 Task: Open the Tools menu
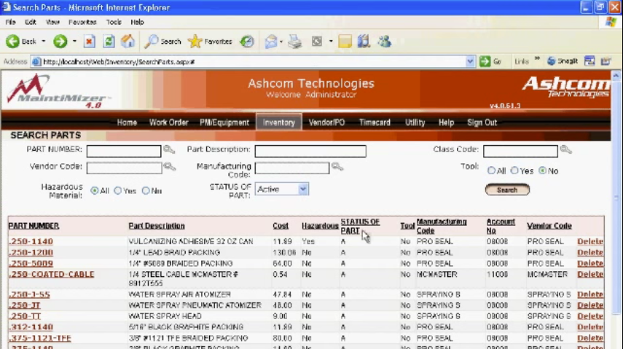click(114, 22)
